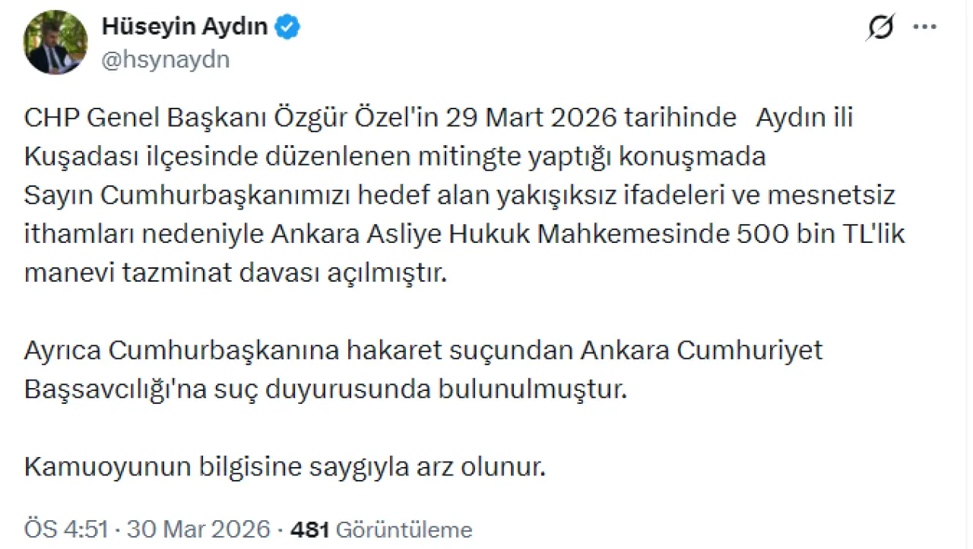Click the @hsynaydn handle
Image resolution: width=973 pixels, height=549 pixels.
click(x=165, y=59)
